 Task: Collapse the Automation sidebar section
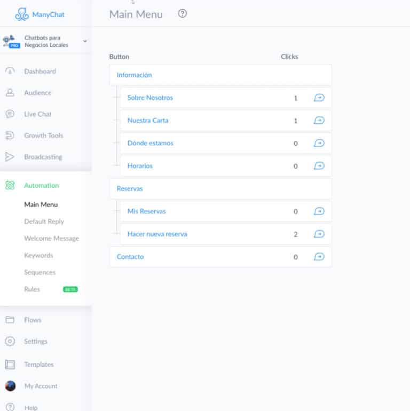(41, 185)
